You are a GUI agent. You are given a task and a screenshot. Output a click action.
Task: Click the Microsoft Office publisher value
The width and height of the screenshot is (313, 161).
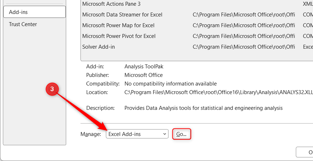[x=143, y=75]
